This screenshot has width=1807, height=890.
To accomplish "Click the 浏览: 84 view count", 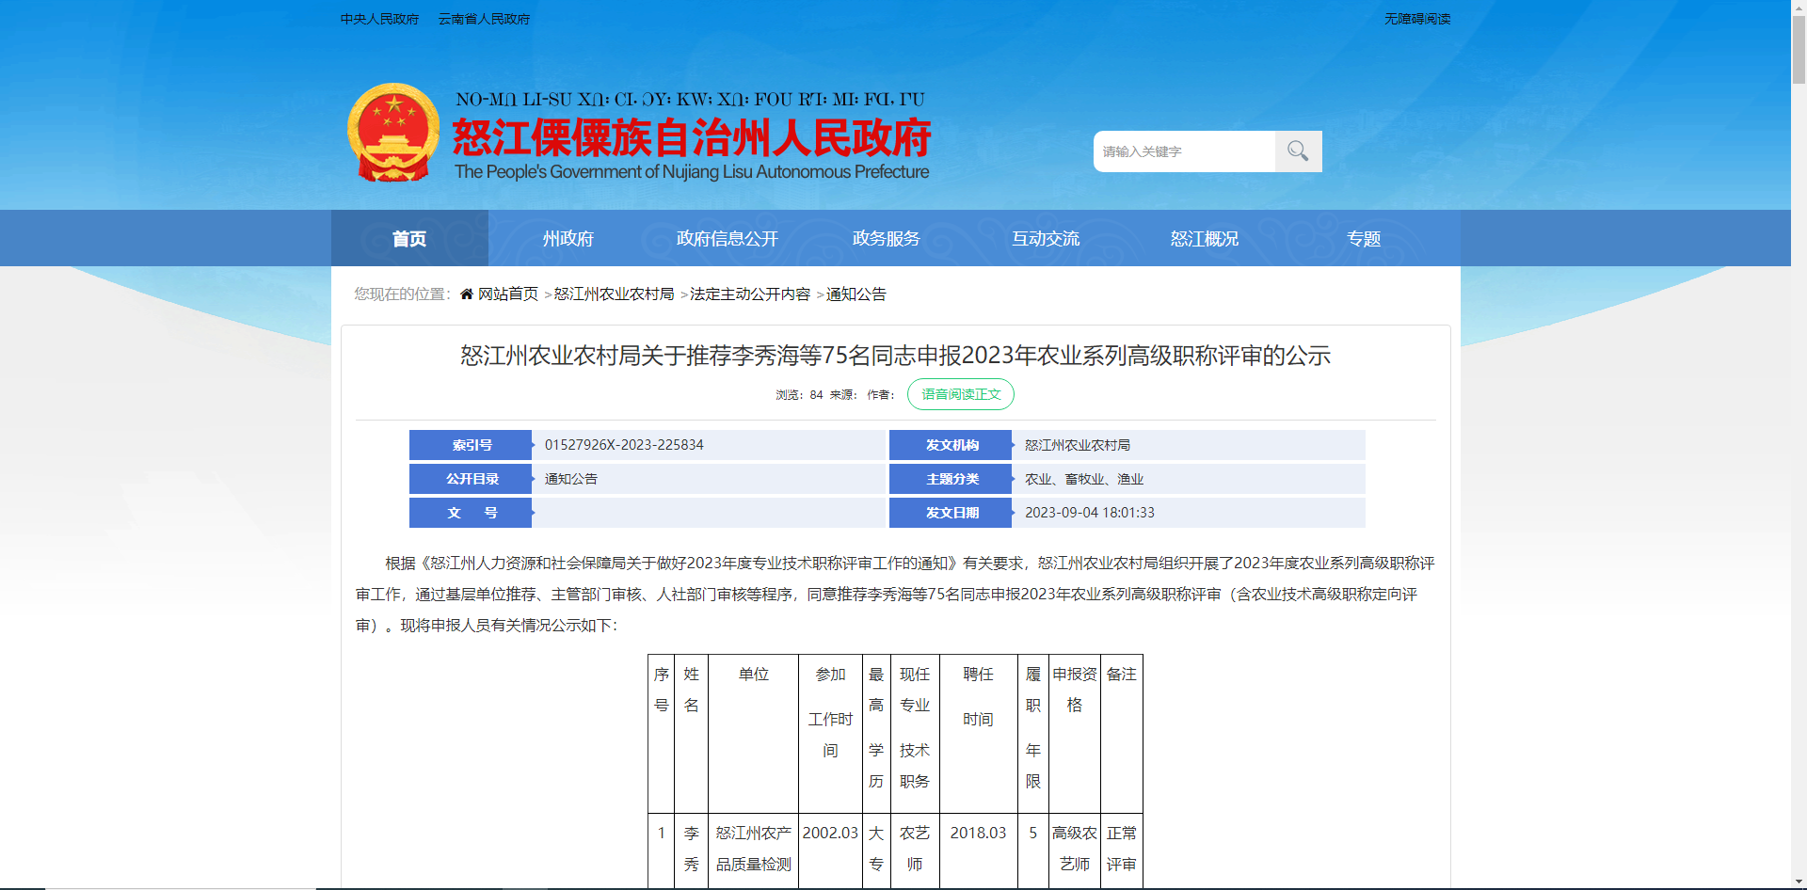I will pos(799,395).
